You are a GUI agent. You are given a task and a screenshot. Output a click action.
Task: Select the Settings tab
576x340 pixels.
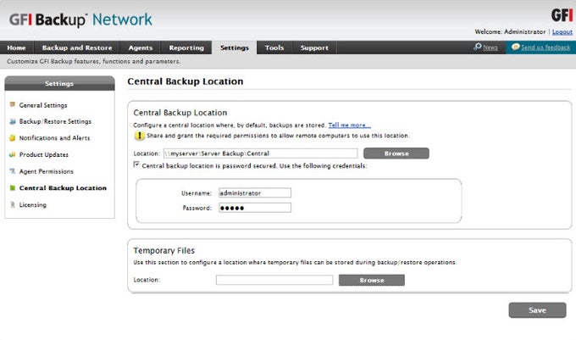[x=235, y=47]
